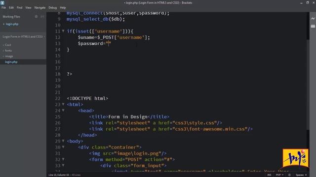The width and height of the screenshot is (316, 177).
Task: Open the PHP language mode dropdown
Action: [x=279, y=175]
